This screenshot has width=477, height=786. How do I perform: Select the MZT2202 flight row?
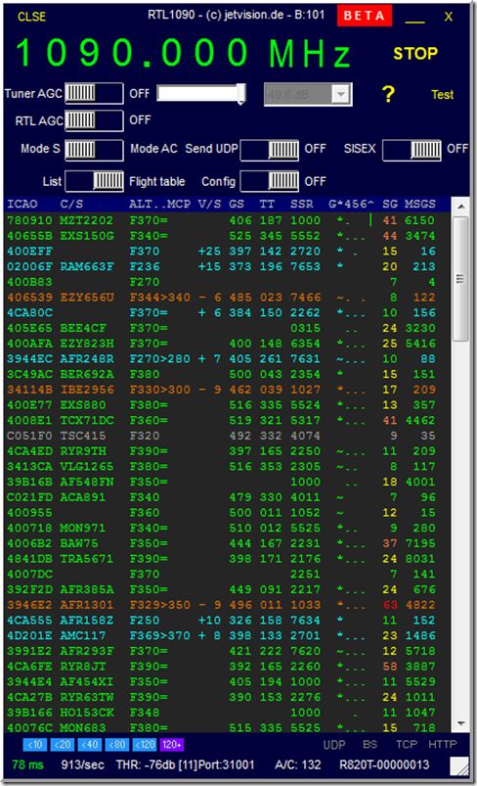[x=221, y=220]
